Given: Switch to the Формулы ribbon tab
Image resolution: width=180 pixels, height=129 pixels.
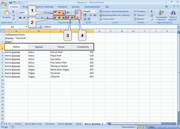Looking at the screenshot, I should pos(62,7).
